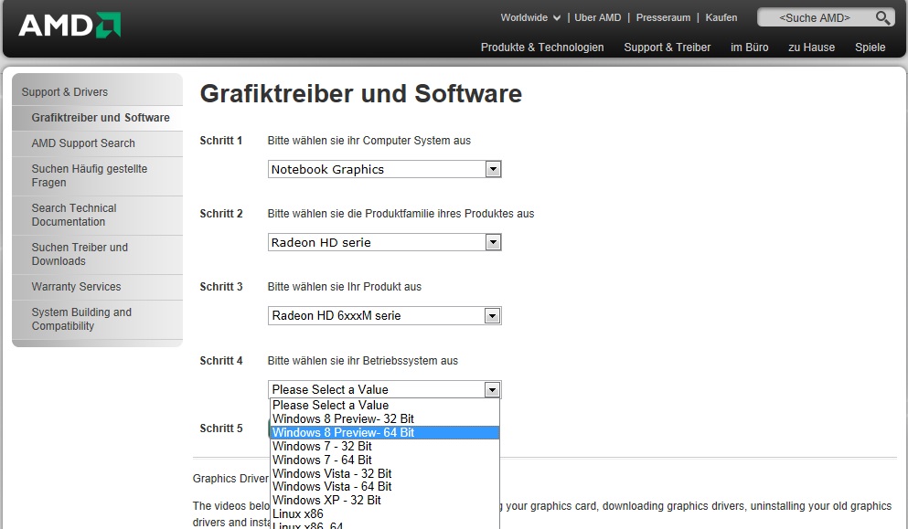Choose Windows 8 Preview- 64 Bit
Viewport: 908px width, 529px height.
tap(385, 433)
